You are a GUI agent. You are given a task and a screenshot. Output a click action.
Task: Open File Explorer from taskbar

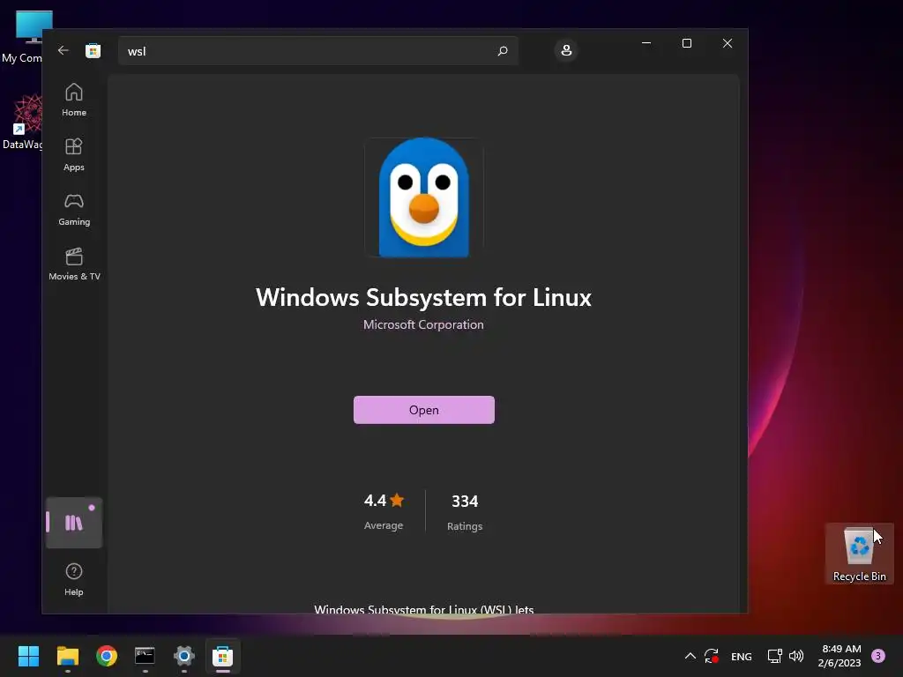67,656
